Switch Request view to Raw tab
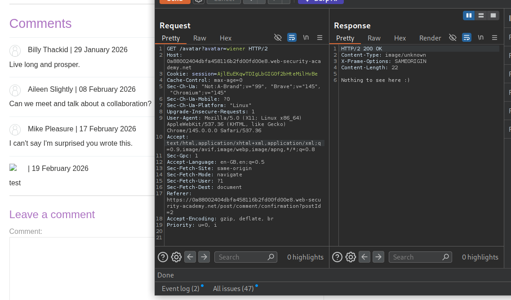The image size is (511, 300). coord(200,38)
